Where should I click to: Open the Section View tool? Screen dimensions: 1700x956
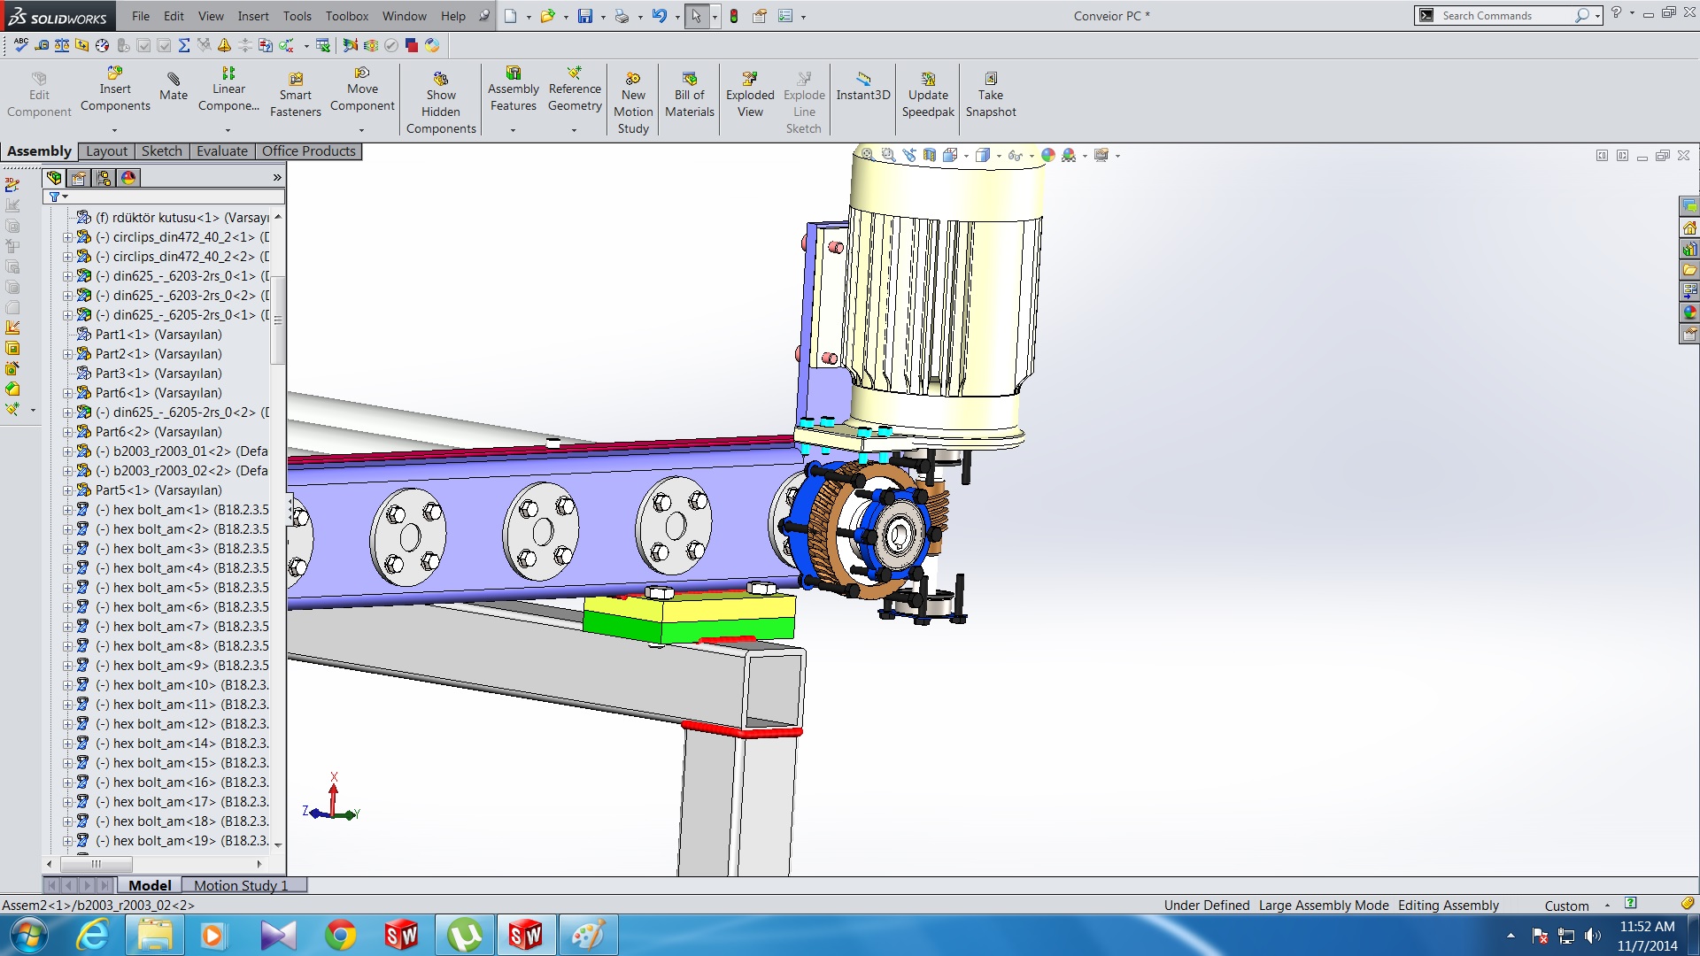[x=930, y=155]
